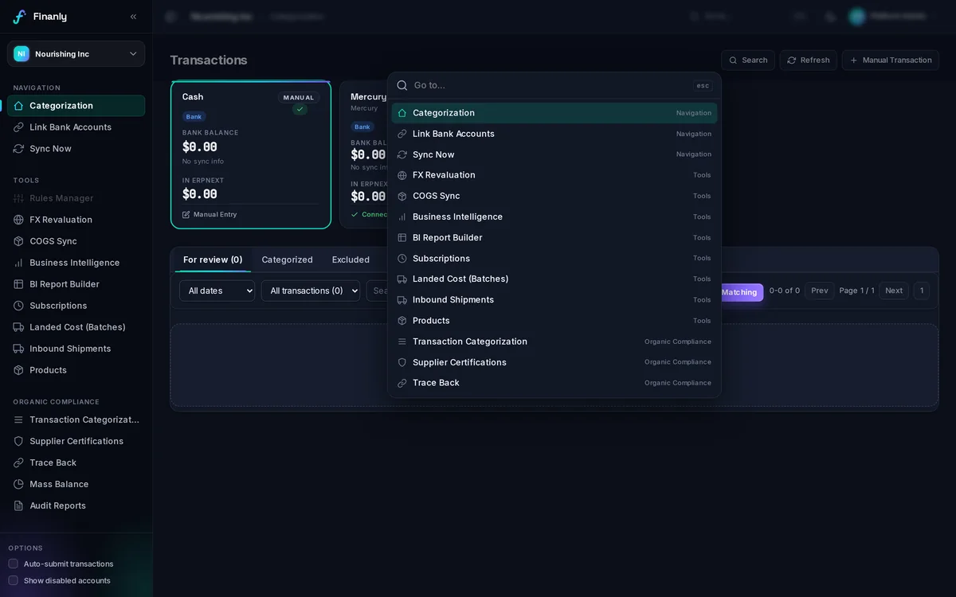Click the Finanly logo icon
Viewport: 956px width, 597px height.
(19, 17)
